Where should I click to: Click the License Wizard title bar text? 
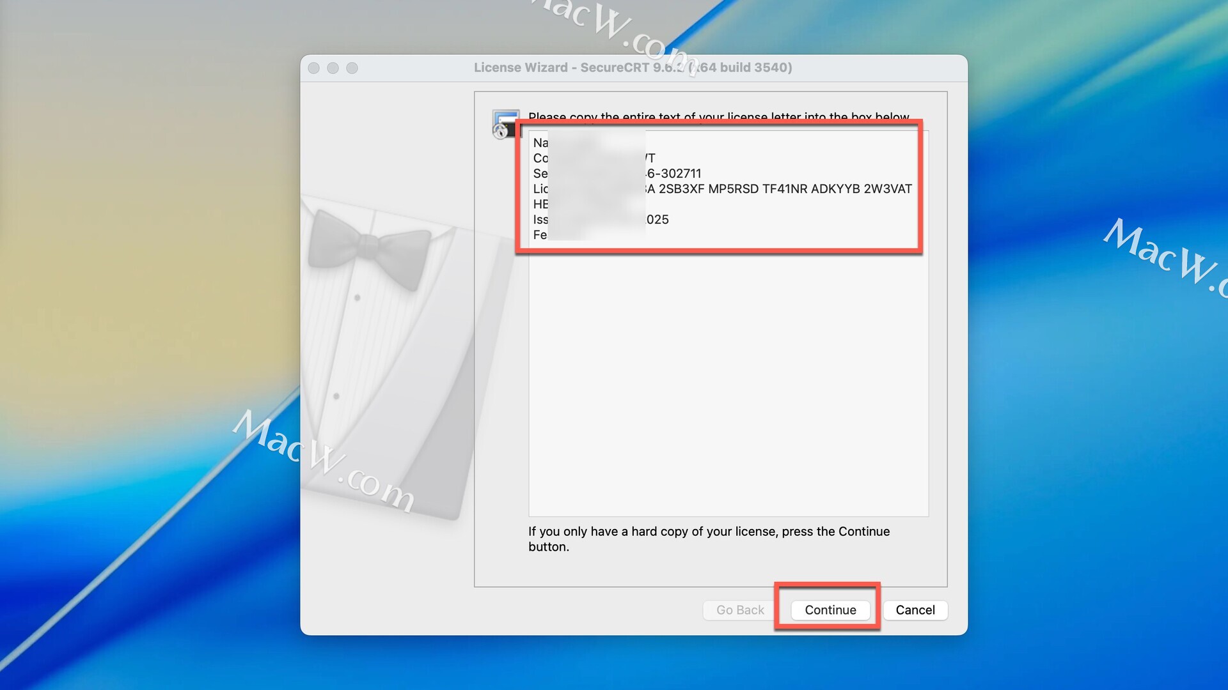point(632,68)
